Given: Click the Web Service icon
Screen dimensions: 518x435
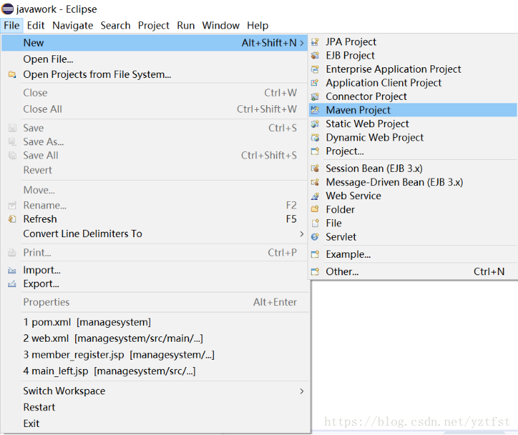Looking at the screenshot, I should [x=315, y=196].
